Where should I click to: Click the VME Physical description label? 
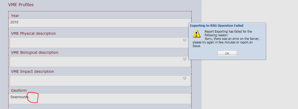(x=33, y=33)
